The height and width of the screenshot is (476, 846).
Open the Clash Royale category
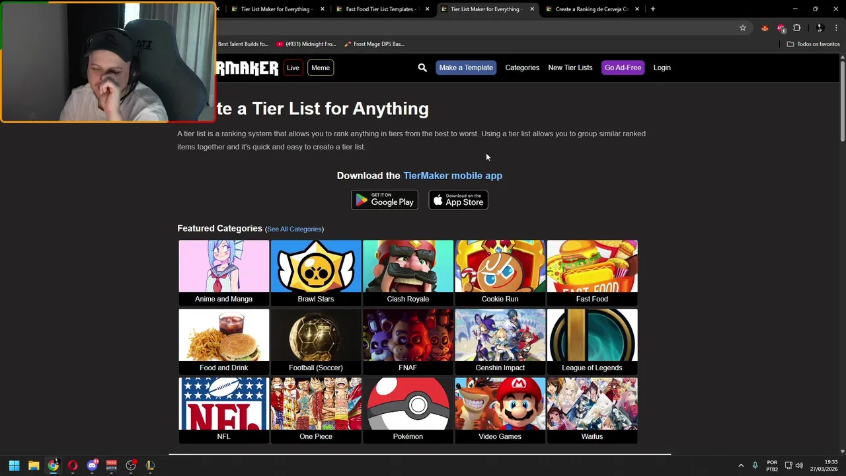408,272
